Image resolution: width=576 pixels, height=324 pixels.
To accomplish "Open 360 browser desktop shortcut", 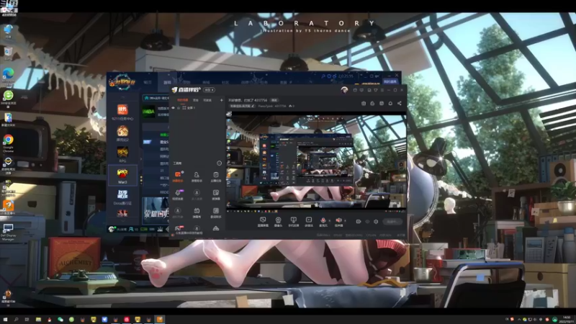I will point(8,98).
